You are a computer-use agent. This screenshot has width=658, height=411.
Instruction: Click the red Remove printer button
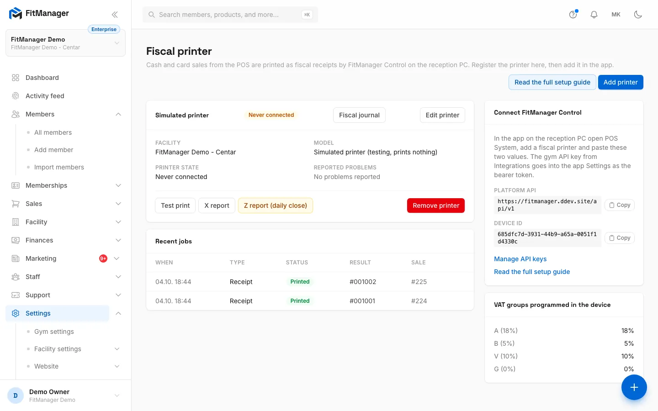436,205
